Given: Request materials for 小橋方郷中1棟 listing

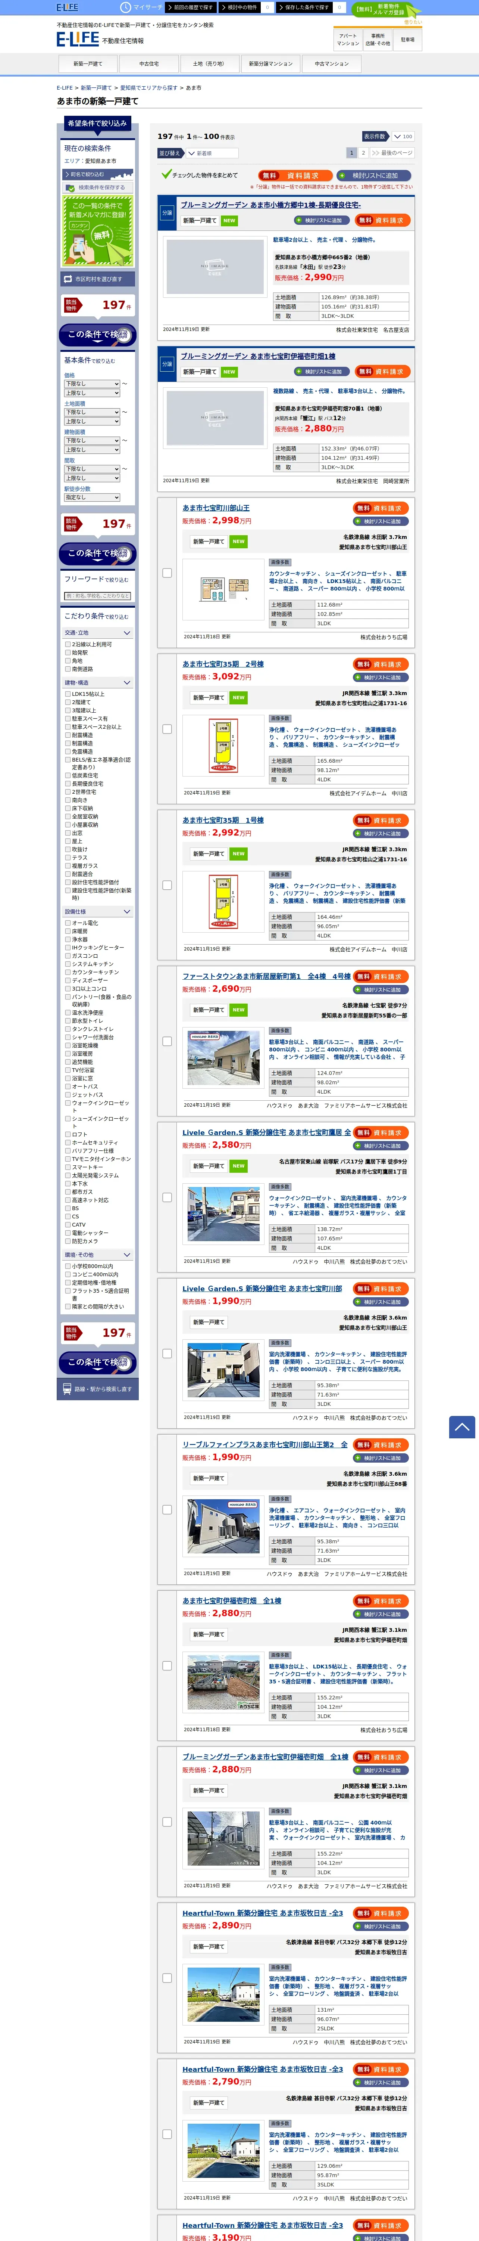Looking at the screenshot, I should point(382,220).
